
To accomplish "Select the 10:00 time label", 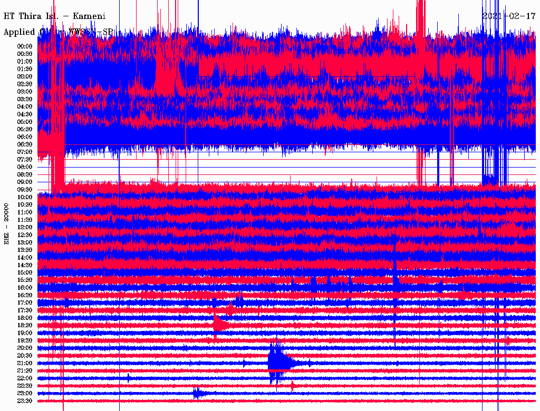I will point(25,198).
